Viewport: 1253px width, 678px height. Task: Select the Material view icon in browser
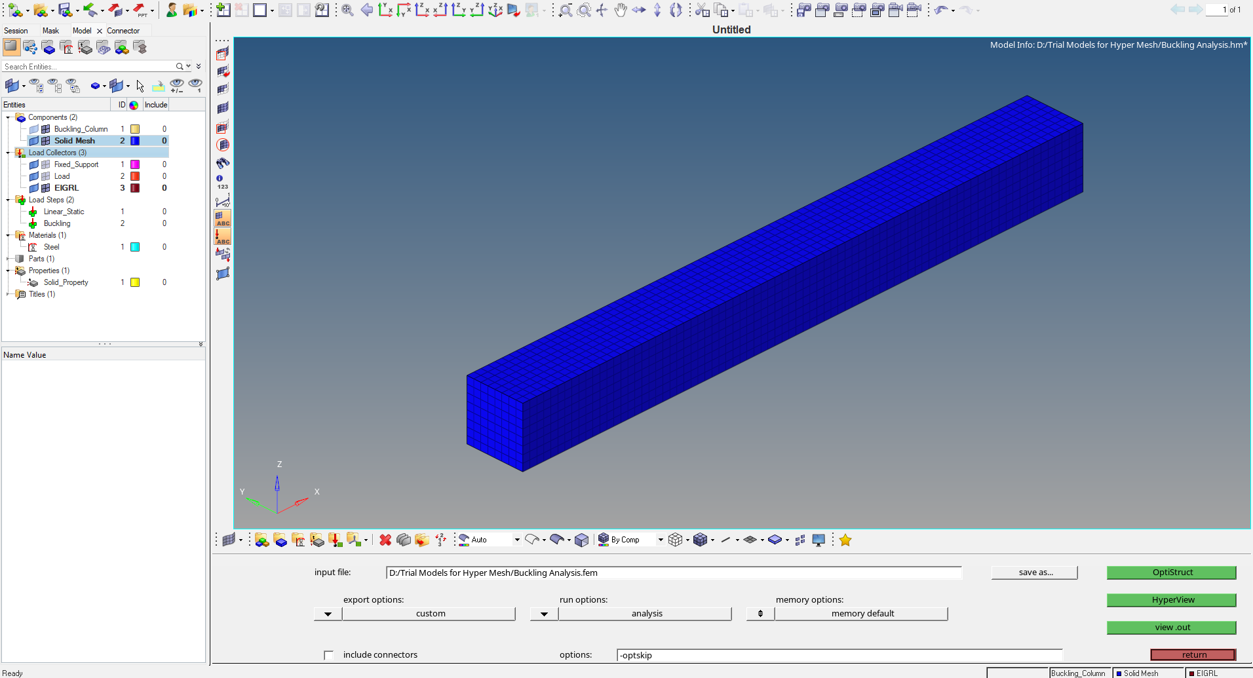tap(66, 47)
